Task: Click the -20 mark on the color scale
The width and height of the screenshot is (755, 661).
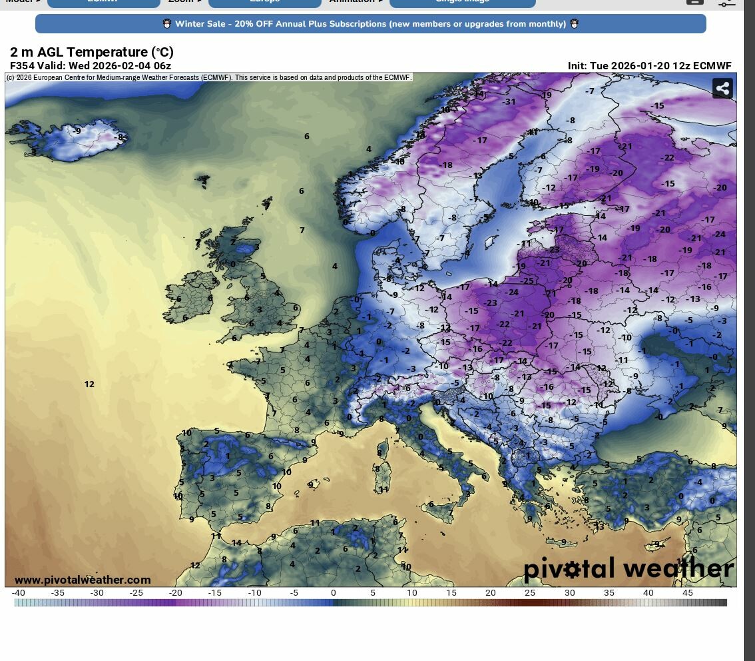Action: coord(175,593)
